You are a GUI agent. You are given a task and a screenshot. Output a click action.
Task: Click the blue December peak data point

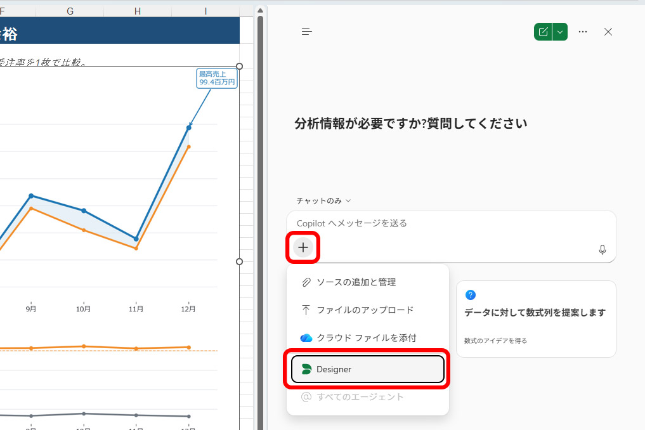(189, 128)
